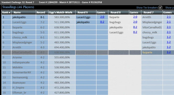Click the 694.400,00% win percentage cell
This screenshot has height=95, width=174.
62,47
